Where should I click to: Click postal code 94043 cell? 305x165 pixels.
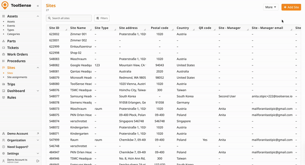159,65
